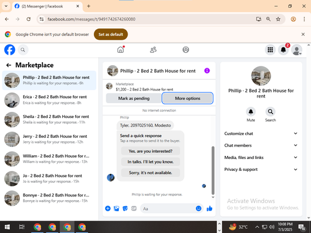Expand the Customize chat section
The height and width of the screenshot is (233, 311).
[x=261, y=134]
